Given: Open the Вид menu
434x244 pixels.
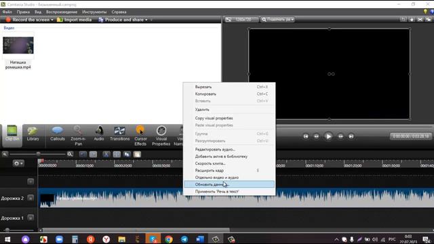Looking at the screenshot, I should [x=38, y=12].
